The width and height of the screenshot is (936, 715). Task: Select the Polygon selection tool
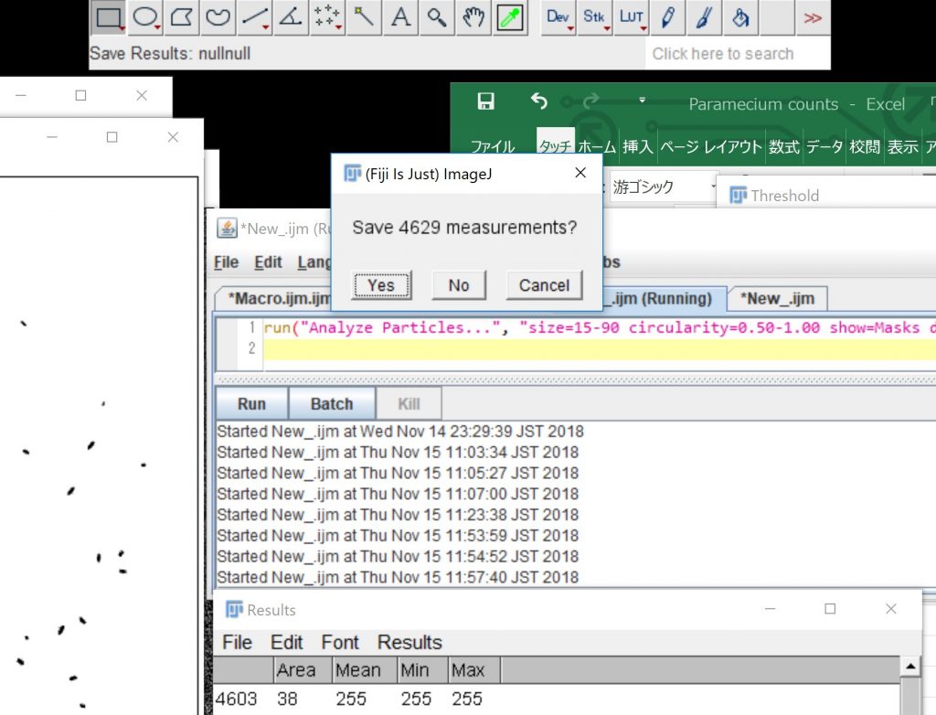tap(182, 18)
